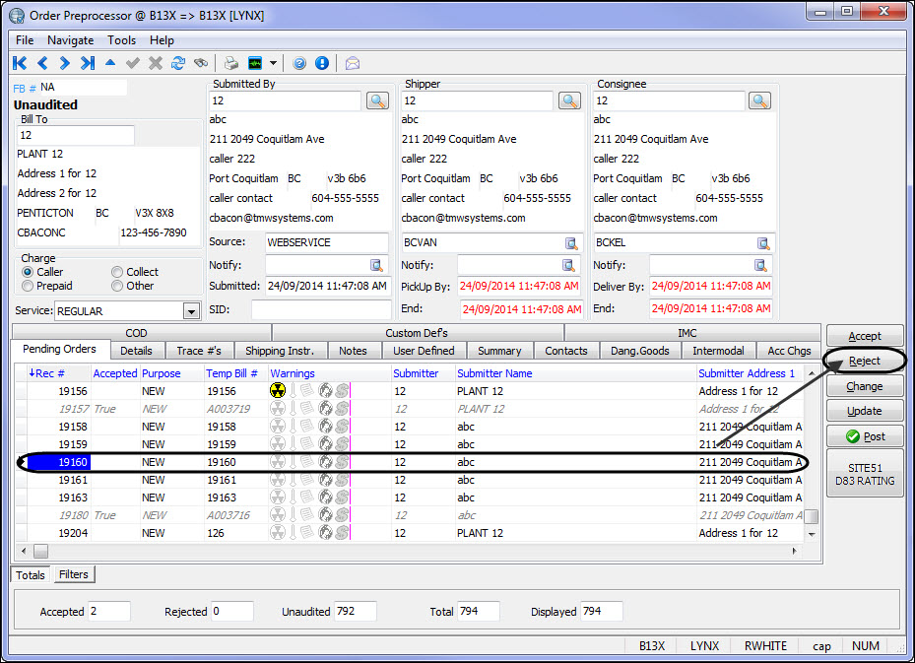The image size is (915, 663).
Task: Click the refresh icon in toolbar
Action: tap(178, 63)
